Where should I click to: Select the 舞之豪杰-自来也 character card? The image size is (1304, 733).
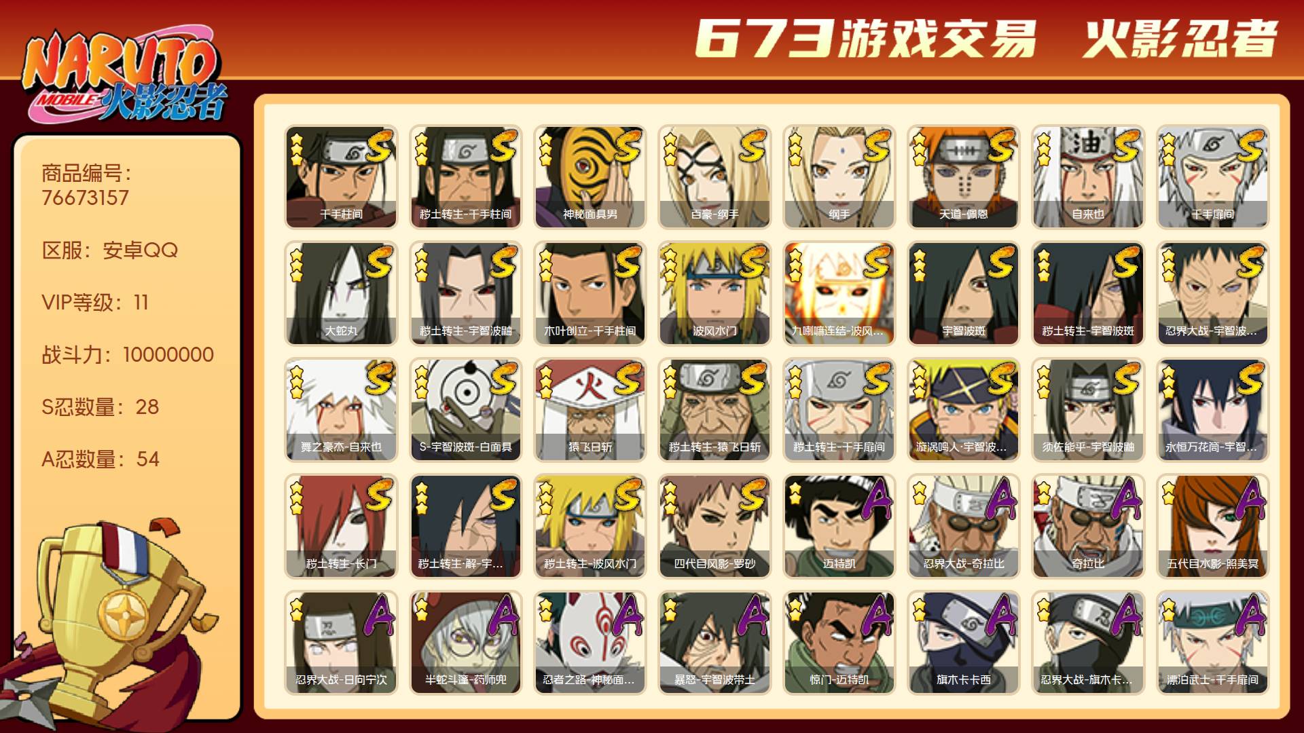point(341,410)
